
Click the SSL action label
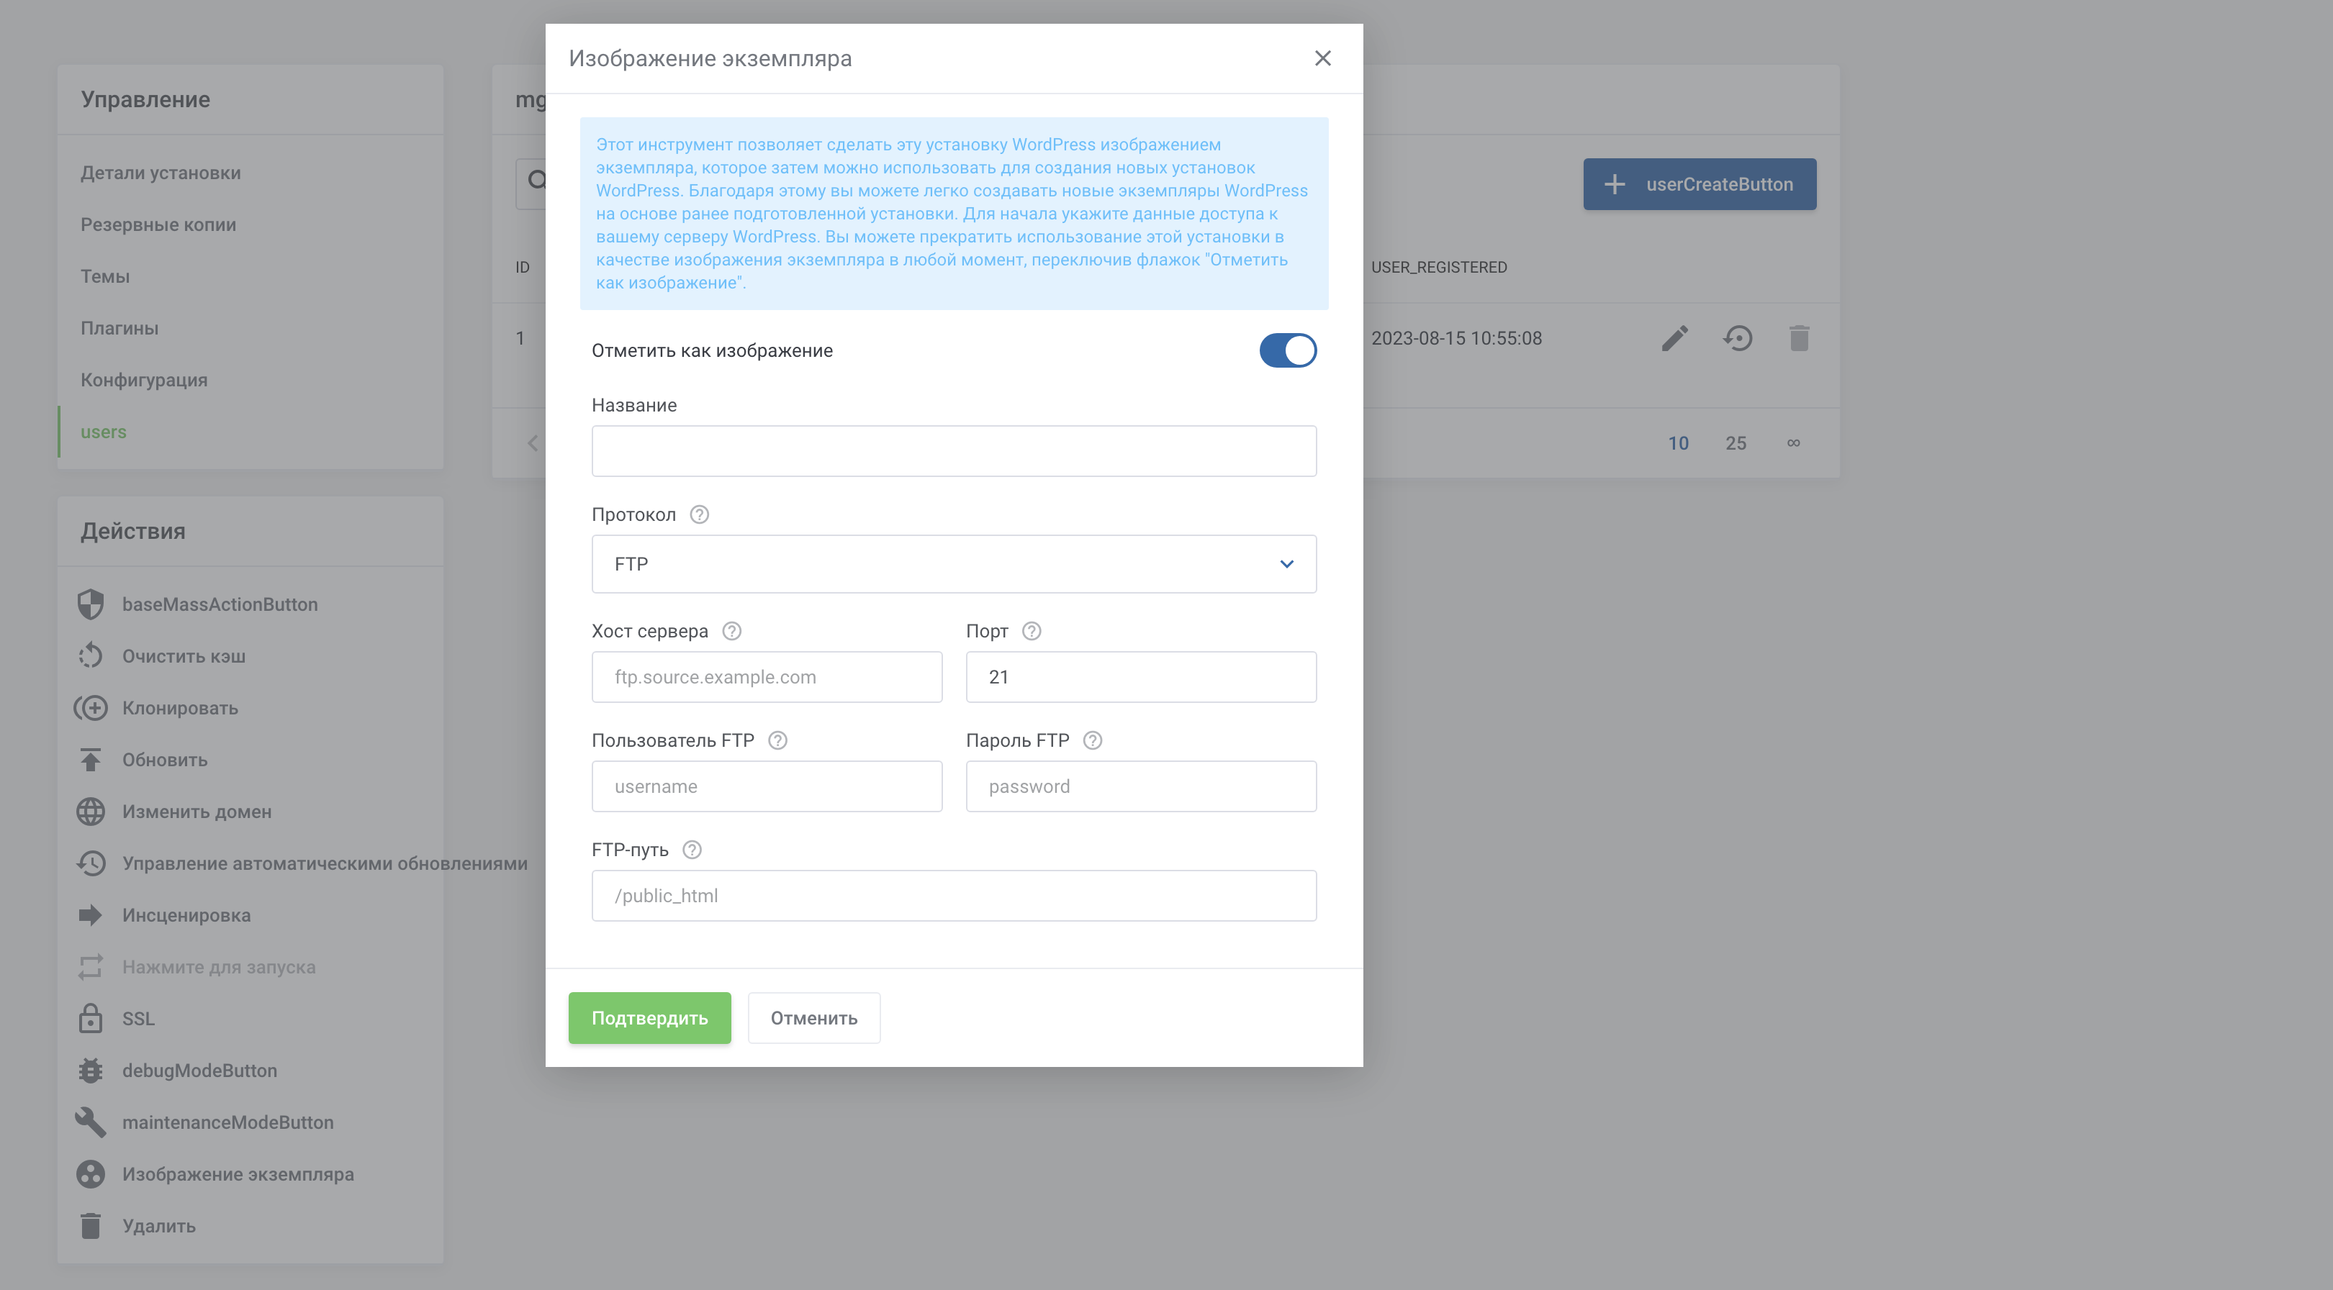coord(138,1019)
